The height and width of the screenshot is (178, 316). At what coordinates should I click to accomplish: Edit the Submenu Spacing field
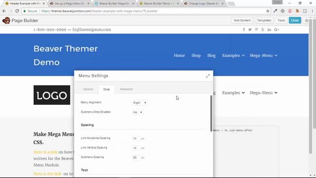(x=136, y=158)
